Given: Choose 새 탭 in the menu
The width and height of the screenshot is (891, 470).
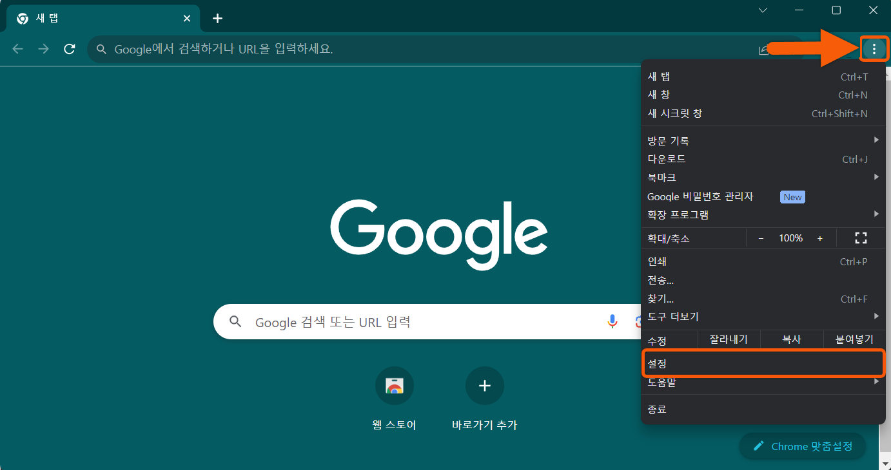Looking at the screenshot, I should [763, 77].
